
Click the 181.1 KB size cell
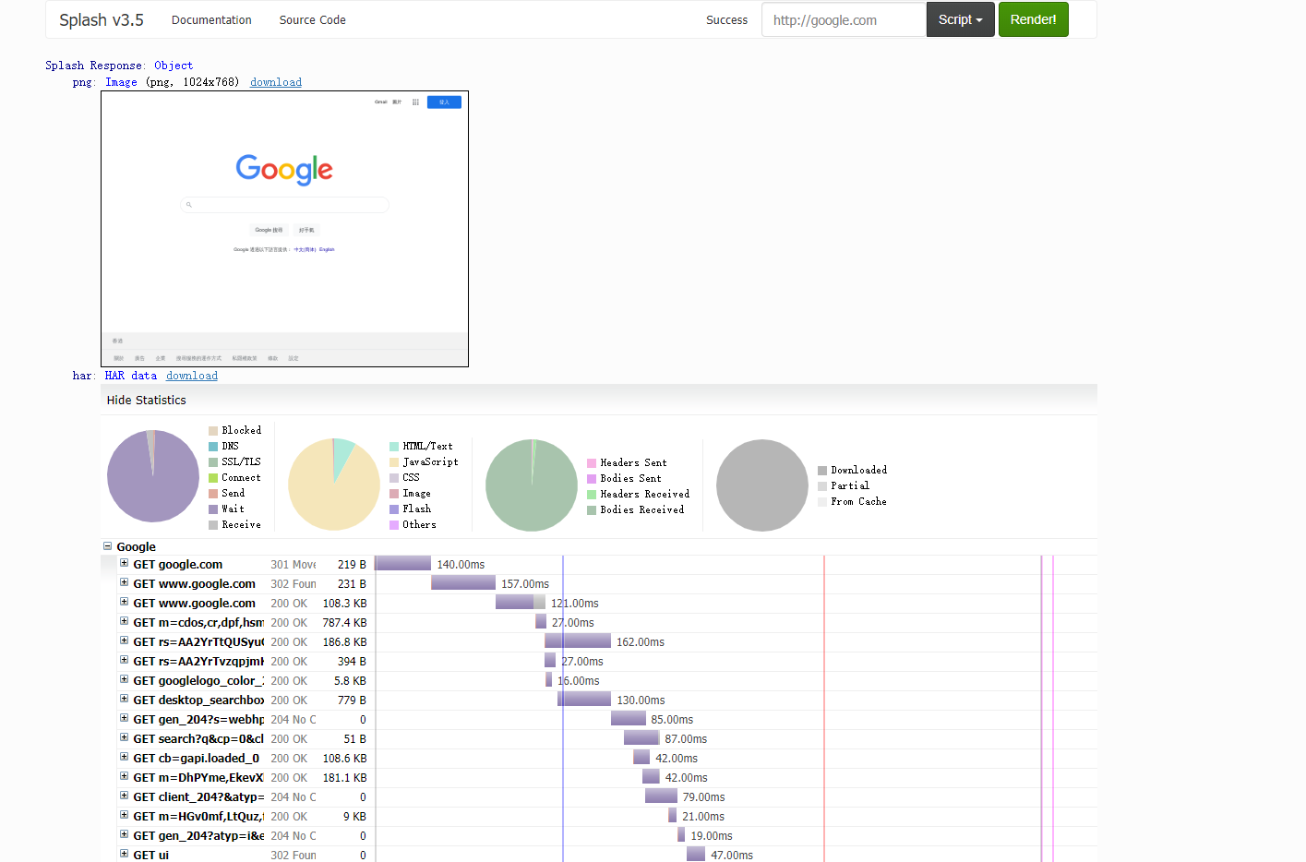pos(344,778)
